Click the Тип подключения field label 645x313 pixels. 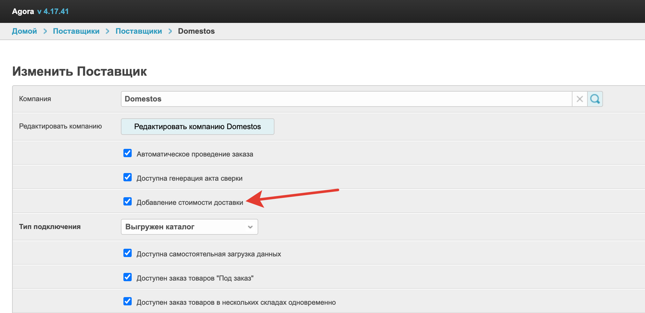50,227
